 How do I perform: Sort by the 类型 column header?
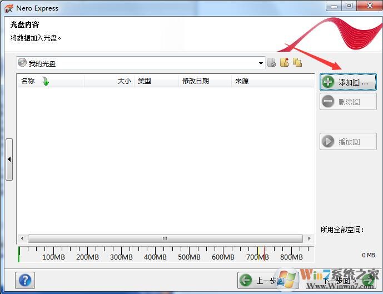click(156, 81)
